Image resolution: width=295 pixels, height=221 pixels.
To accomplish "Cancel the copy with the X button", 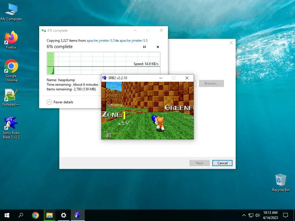I will (x=158, y=47).
